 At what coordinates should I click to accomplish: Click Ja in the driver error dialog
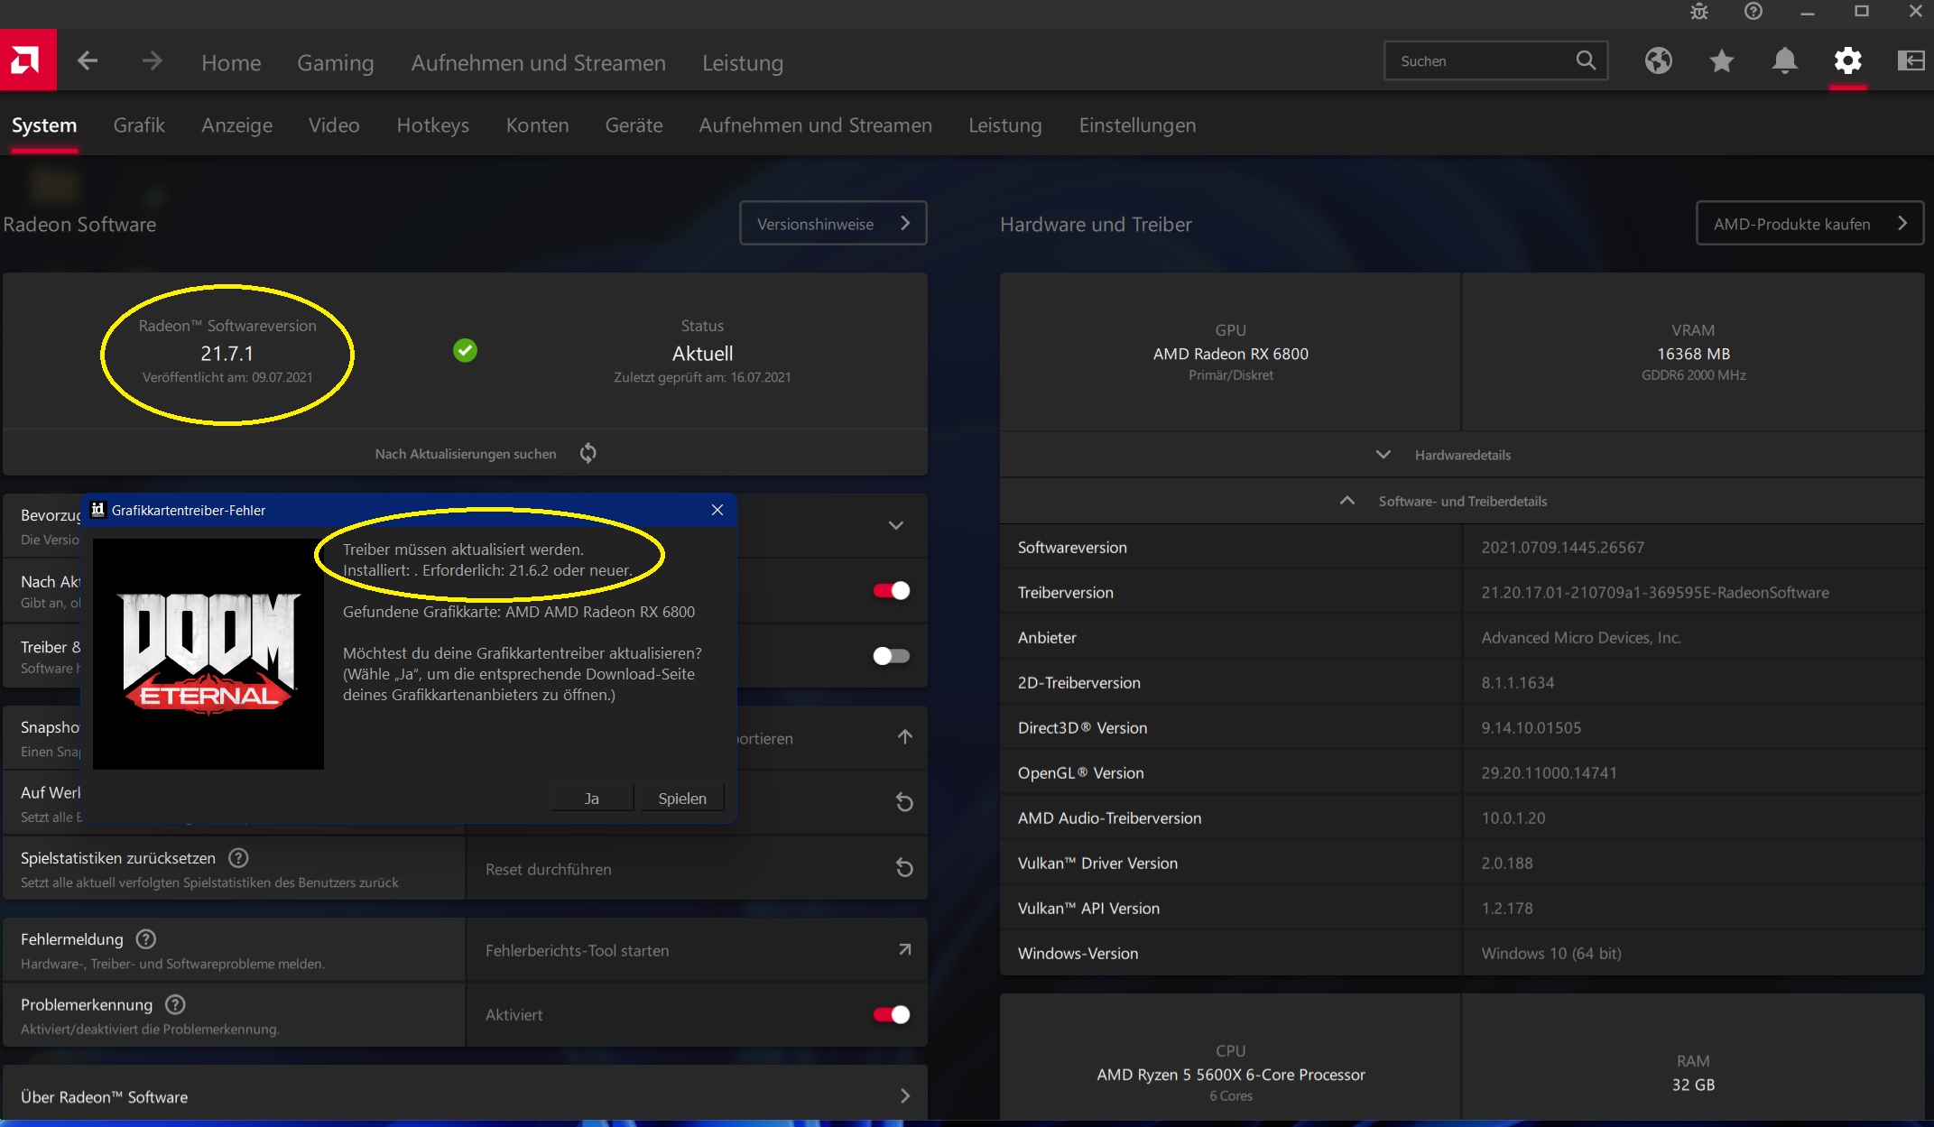click(x=592, y=798)
